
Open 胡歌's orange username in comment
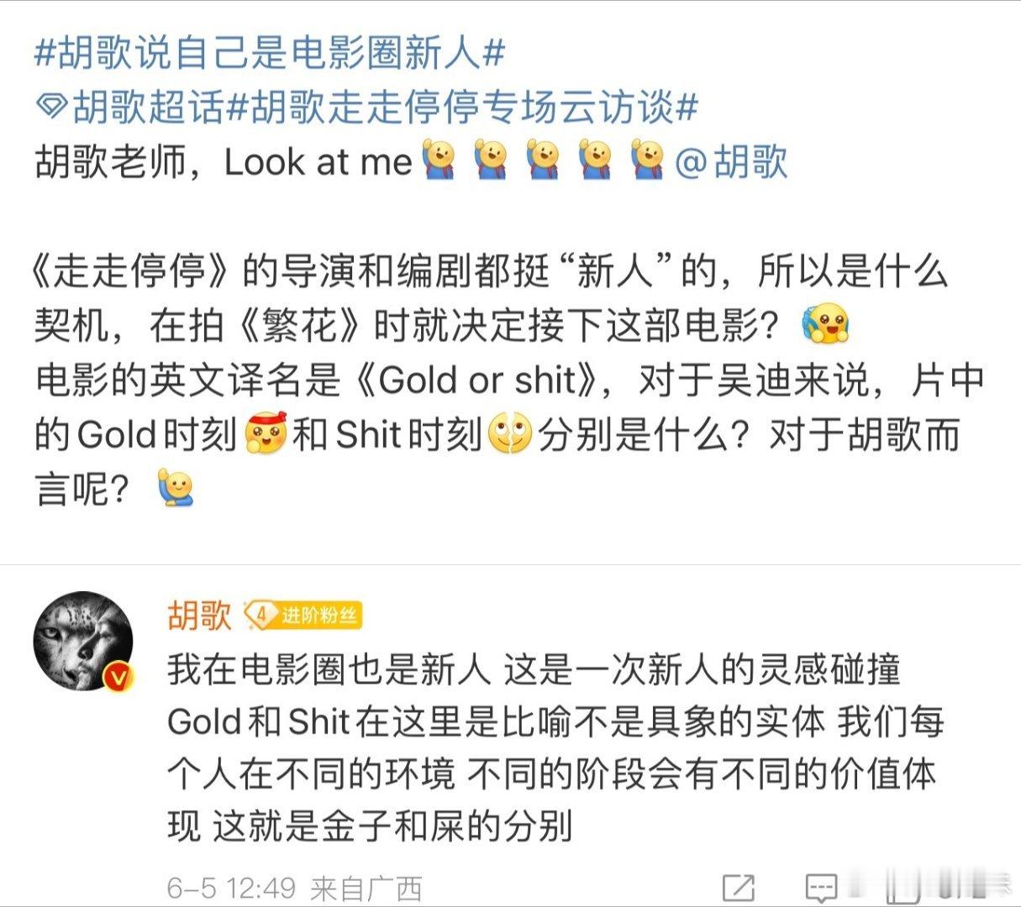tap(199, 616)
